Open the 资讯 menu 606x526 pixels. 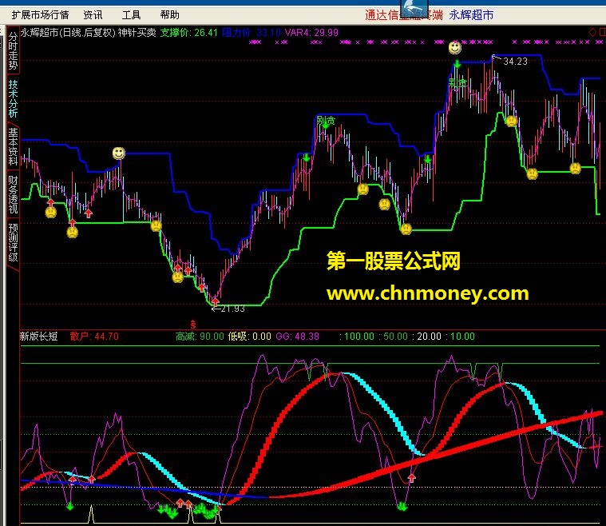93,15
